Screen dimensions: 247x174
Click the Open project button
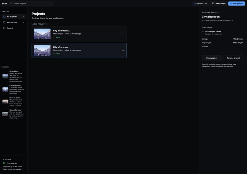[212, 58]
